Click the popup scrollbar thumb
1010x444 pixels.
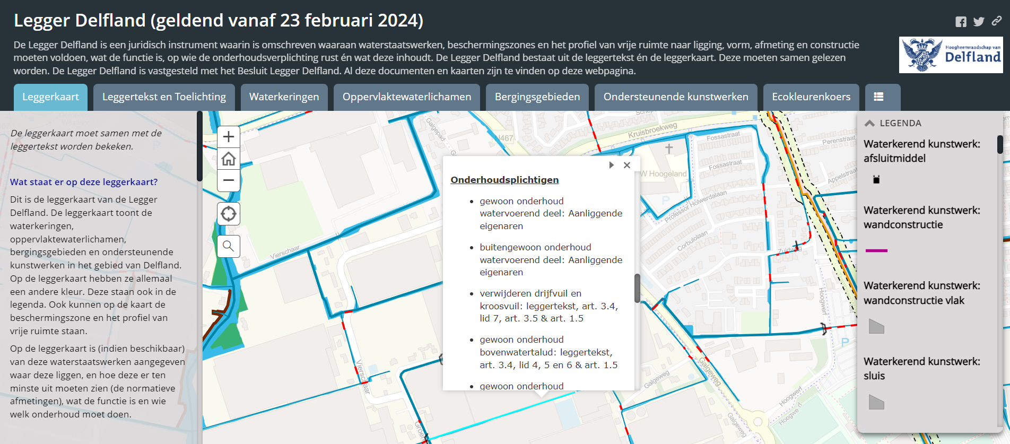(x=637, y=288)
